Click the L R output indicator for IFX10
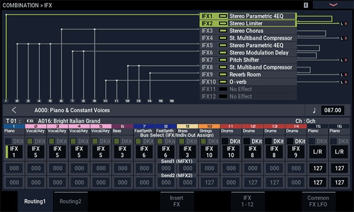This screenshot has width=354, height=212. (344, 82)
